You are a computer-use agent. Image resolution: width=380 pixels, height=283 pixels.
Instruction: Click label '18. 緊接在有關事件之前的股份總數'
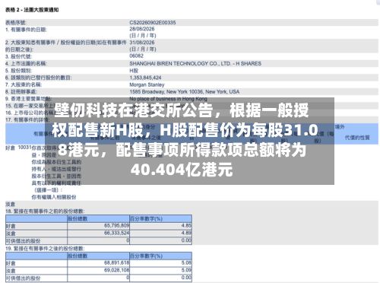(x=45, y=211)
